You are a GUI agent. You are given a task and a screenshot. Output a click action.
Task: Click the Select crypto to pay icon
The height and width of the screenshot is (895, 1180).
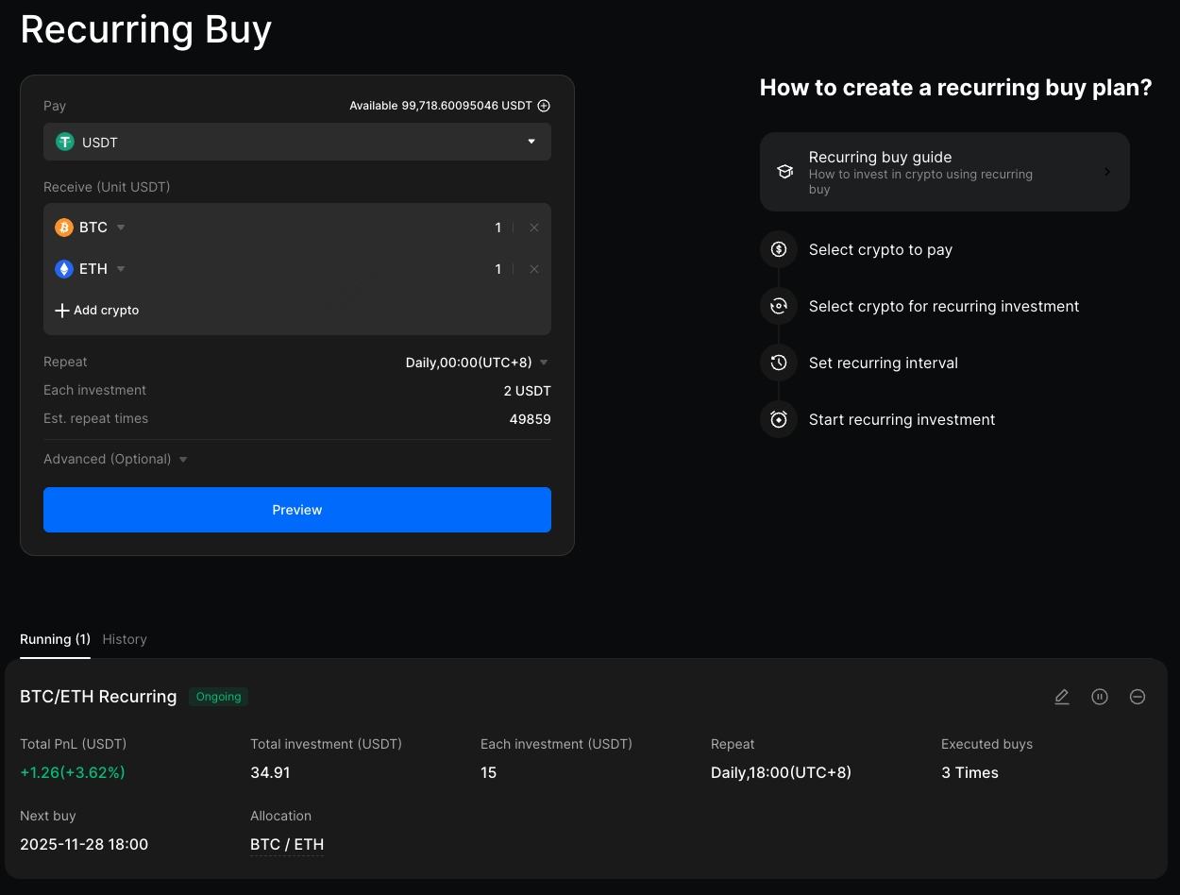779,250
